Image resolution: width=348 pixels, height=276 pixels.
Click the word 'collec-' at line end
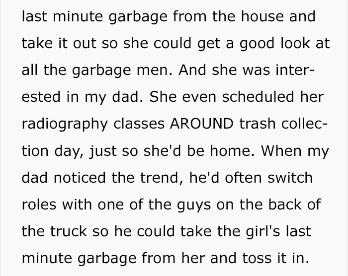[x=304, y=124]
